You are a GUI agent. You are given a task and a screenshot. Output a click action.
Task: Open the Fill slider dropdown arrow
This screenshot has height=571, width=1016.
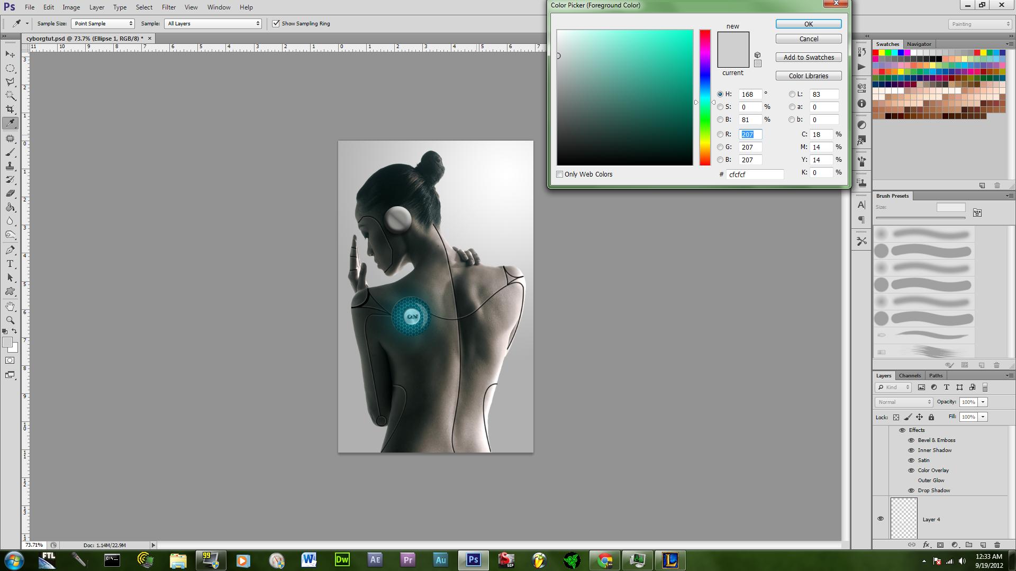point(983,417)
